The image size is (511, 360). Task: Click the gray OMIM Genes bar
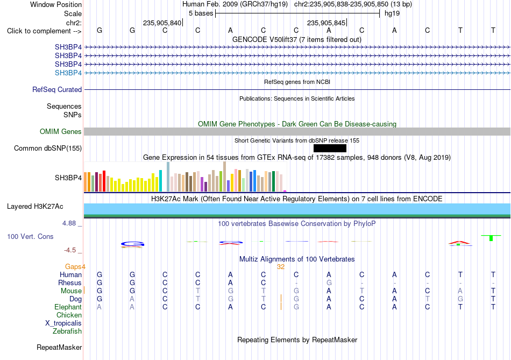(297, 131)
